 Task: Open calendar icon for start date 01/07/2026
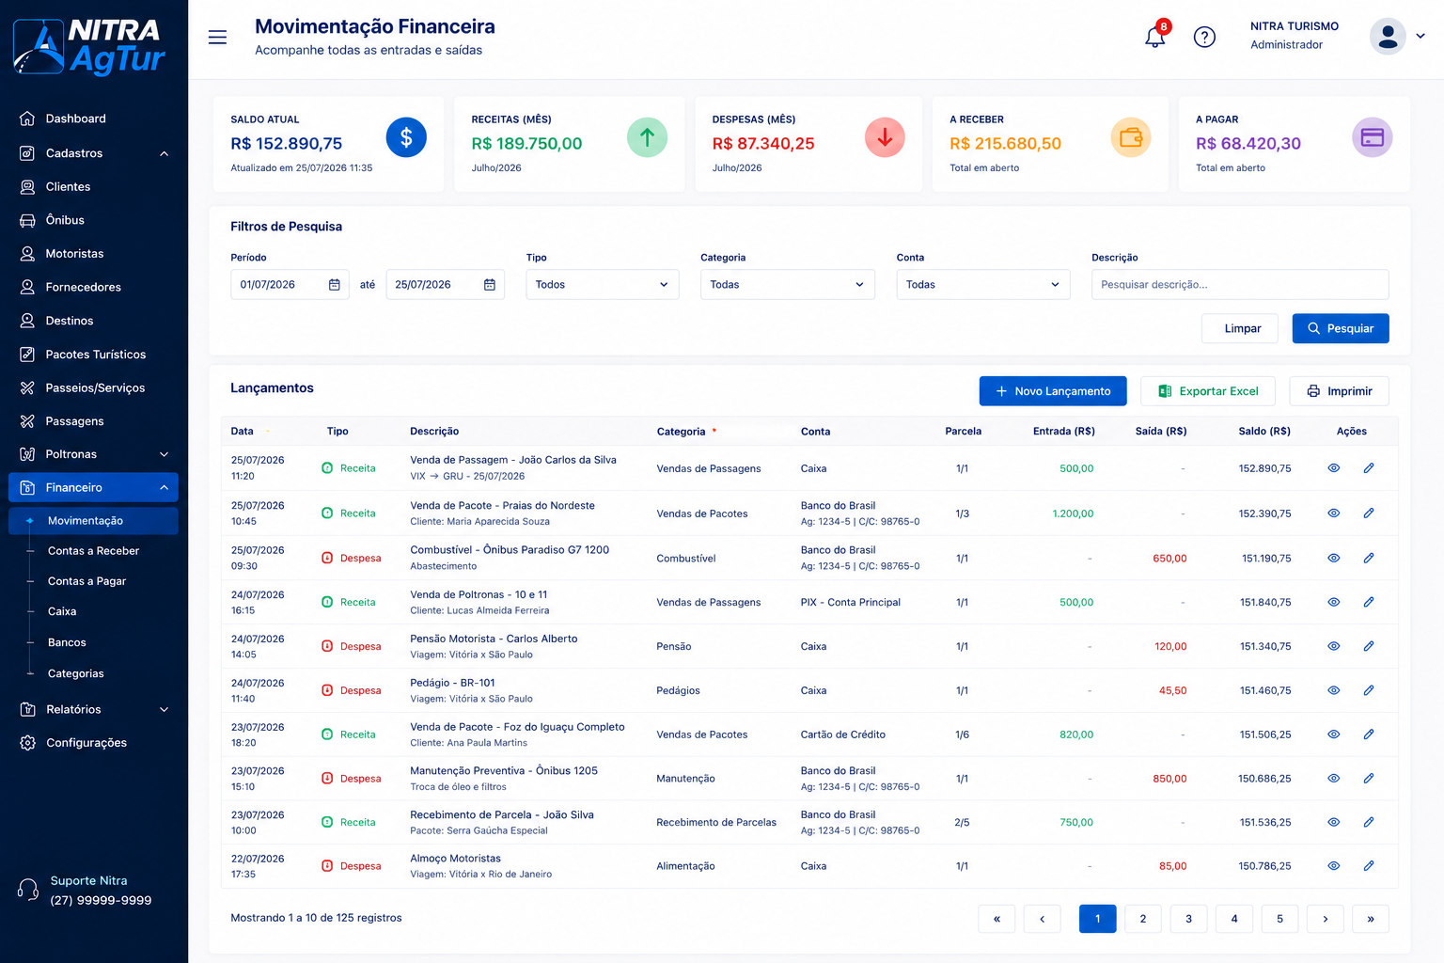tap(335, 285)
